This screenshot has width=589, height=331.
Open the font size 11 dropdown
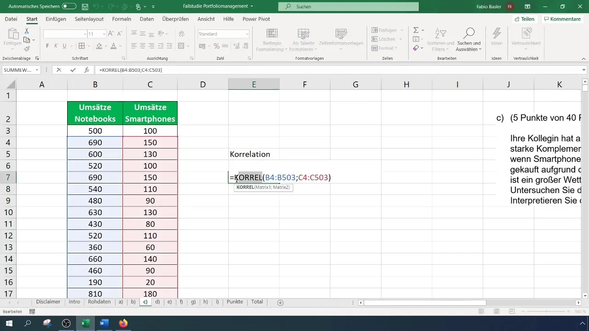tap(104, 34)
